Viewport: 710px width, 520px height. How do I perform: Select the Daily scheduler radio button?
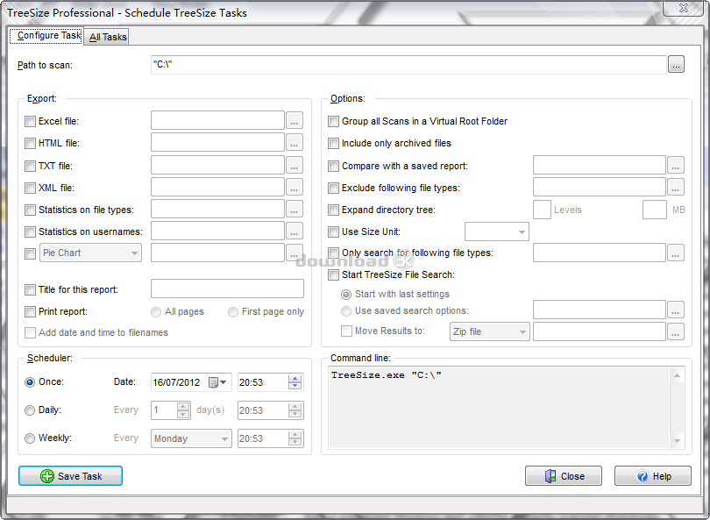pos(30,410)
